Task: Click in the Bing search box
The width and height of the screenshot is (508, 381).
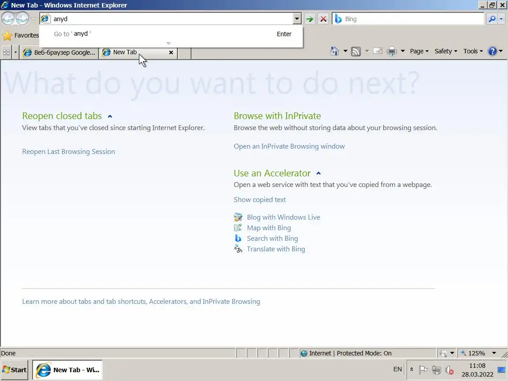Action: [414, 19]
